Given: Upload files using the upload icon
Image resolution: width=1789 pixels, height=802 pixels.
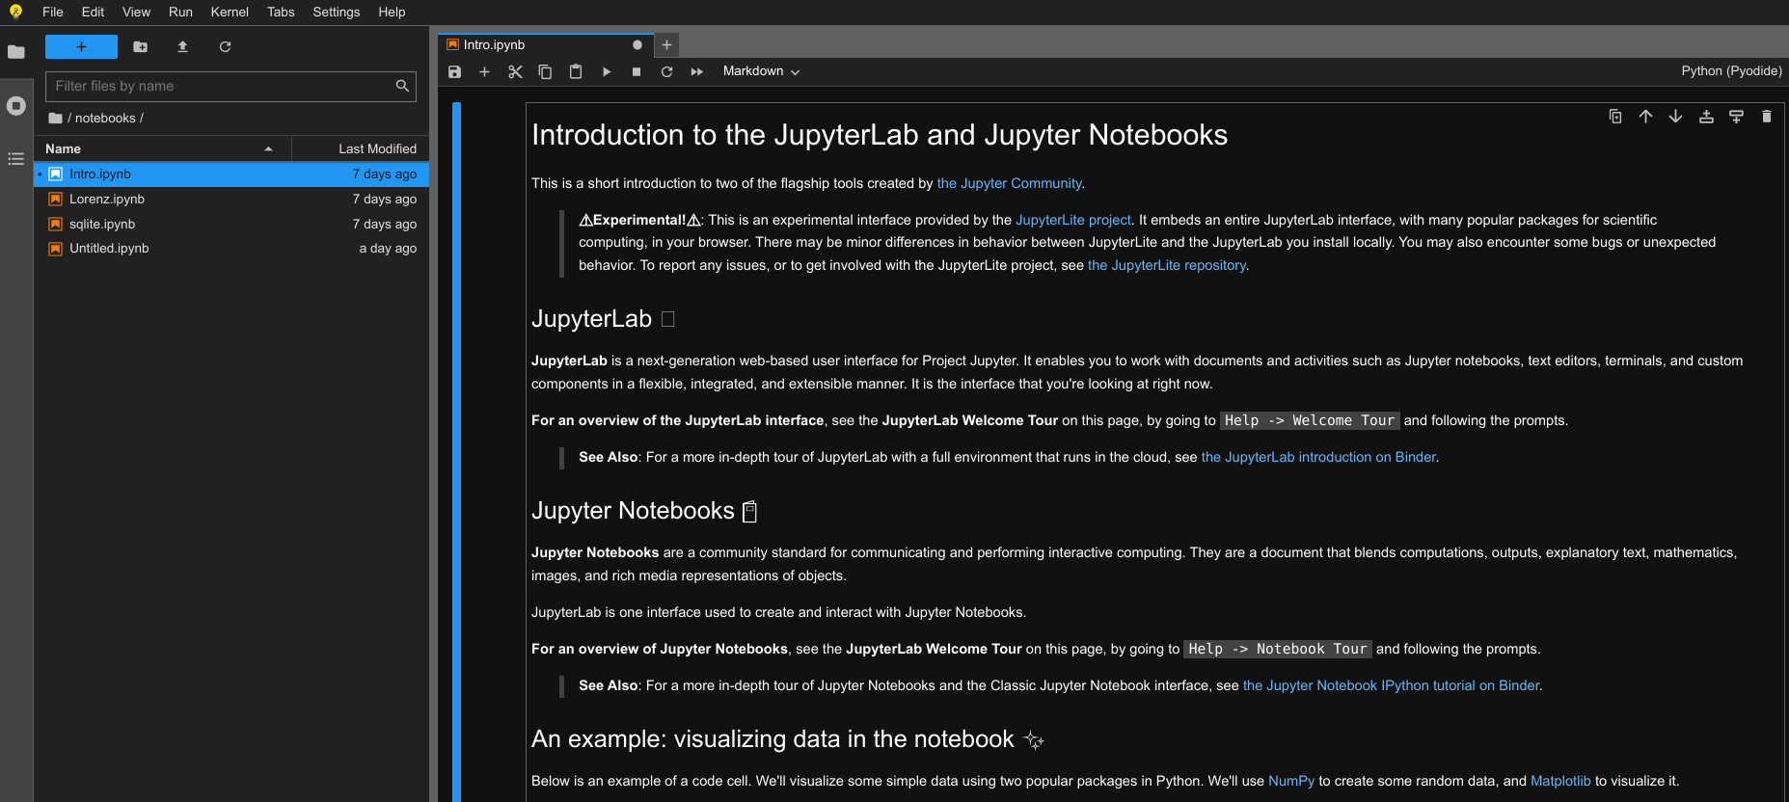Looking at the screenshot, I should pyautogui.click(x=182, y=46).
